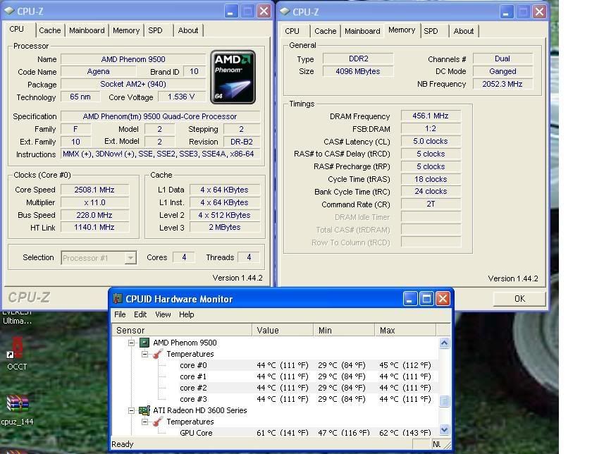Click the Core Speed value 2508.1 MHz
Screen dimensions: 592x454
point(94,190)
